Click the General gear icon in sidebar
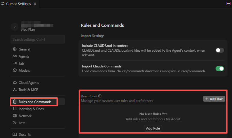 tap(15, 49)
